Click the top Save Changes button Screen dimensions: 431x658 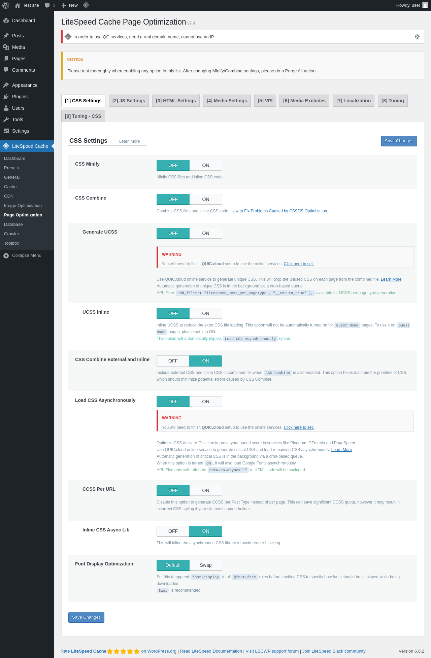(x=399, y=141)
